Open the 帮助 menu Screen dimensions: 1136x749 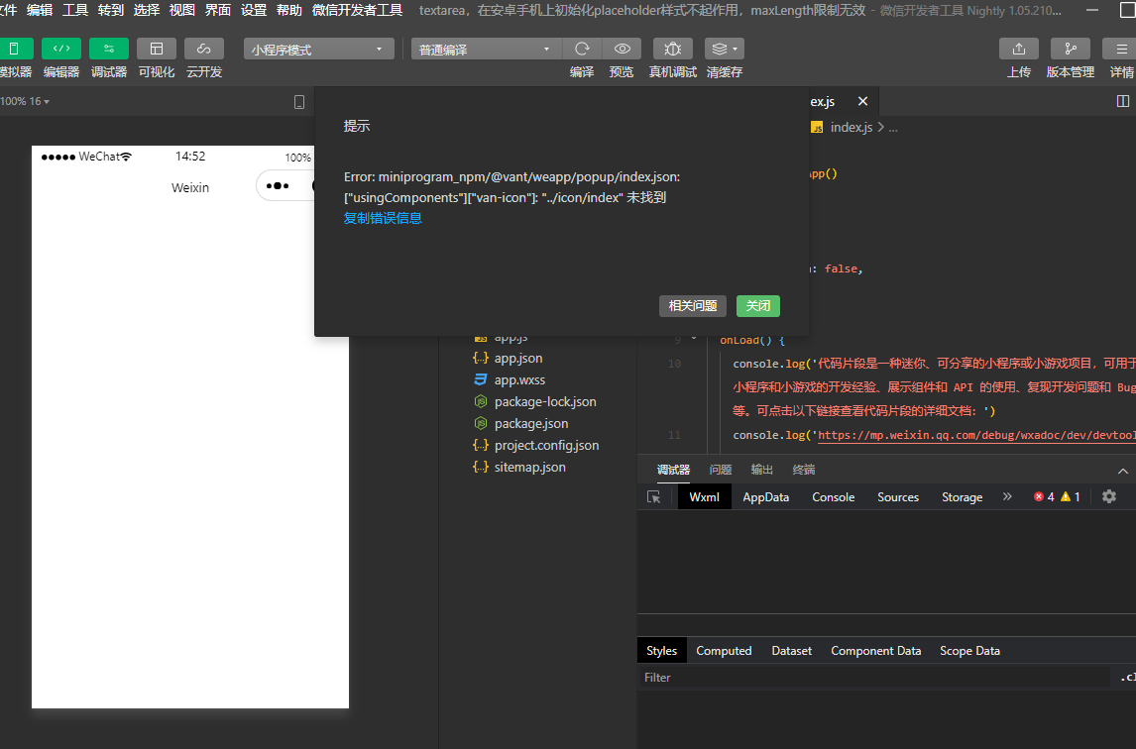[x=289, y=10]
